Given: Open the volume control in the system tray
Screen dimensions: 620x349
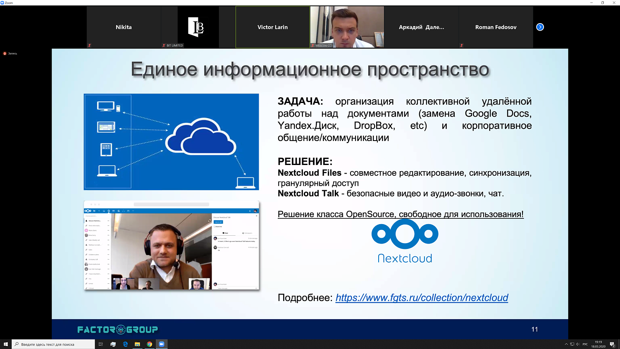Looking at the screenshot, I should [x=578, y=344].
